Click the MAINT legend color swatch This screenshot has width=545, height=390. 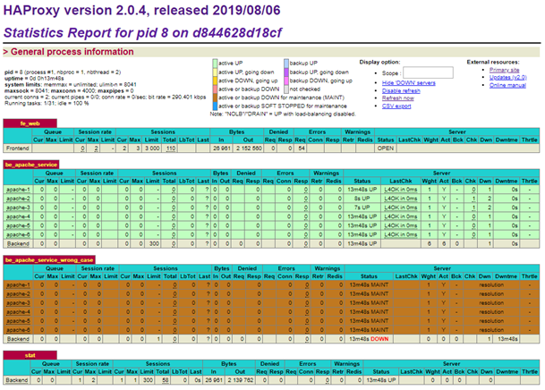pyautogui.click(x=215, y=97)
